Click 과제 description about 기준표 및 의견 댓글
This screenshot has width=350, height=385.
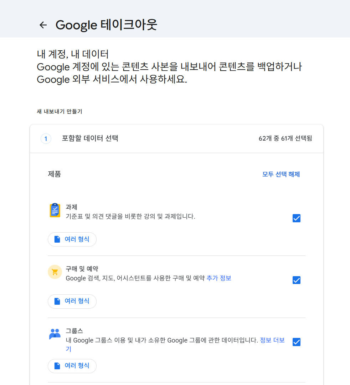pos(130,216)
